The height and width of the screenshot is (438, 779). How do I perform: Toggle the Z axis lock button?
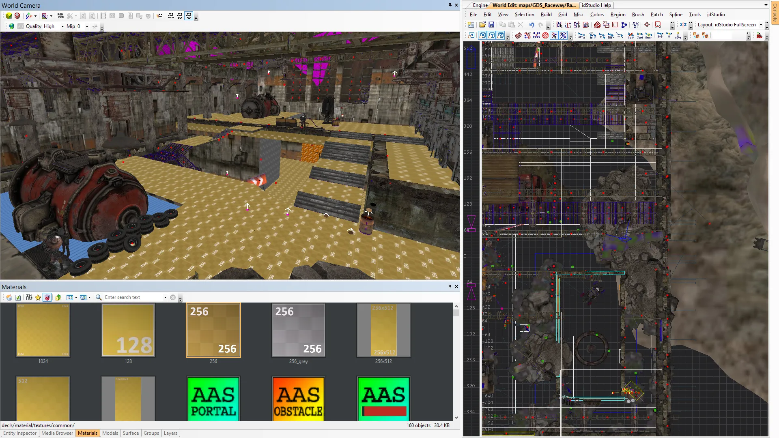(x=501, y=35)
